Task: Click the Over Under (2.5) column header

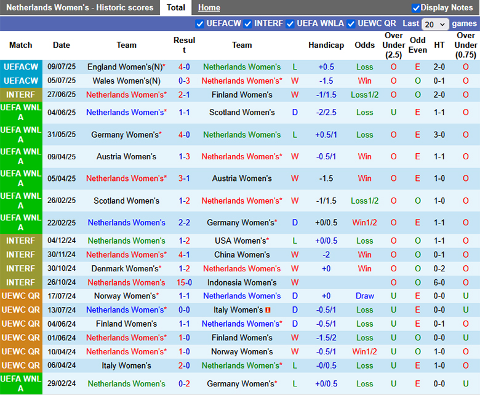Action: click(x=393, y=46)
